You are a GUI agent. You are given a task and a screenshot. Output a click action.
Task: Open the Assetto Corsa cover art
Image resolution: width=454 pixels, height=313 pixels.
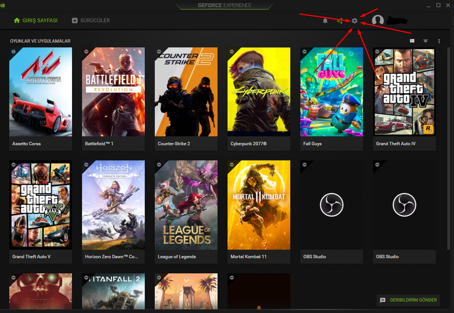(x=41, y=92)
